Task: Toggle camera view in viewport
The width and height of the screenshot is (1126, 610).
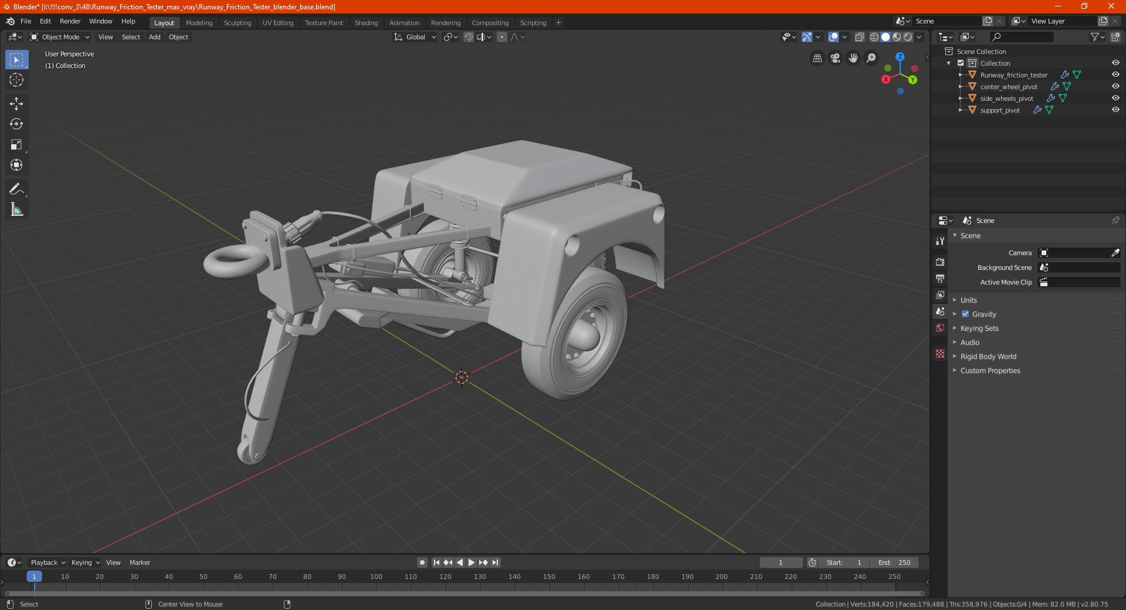Action: click(835, 58)
